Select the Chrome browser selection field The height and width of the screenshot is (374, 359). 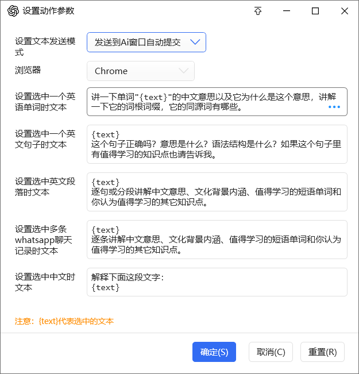141,71
